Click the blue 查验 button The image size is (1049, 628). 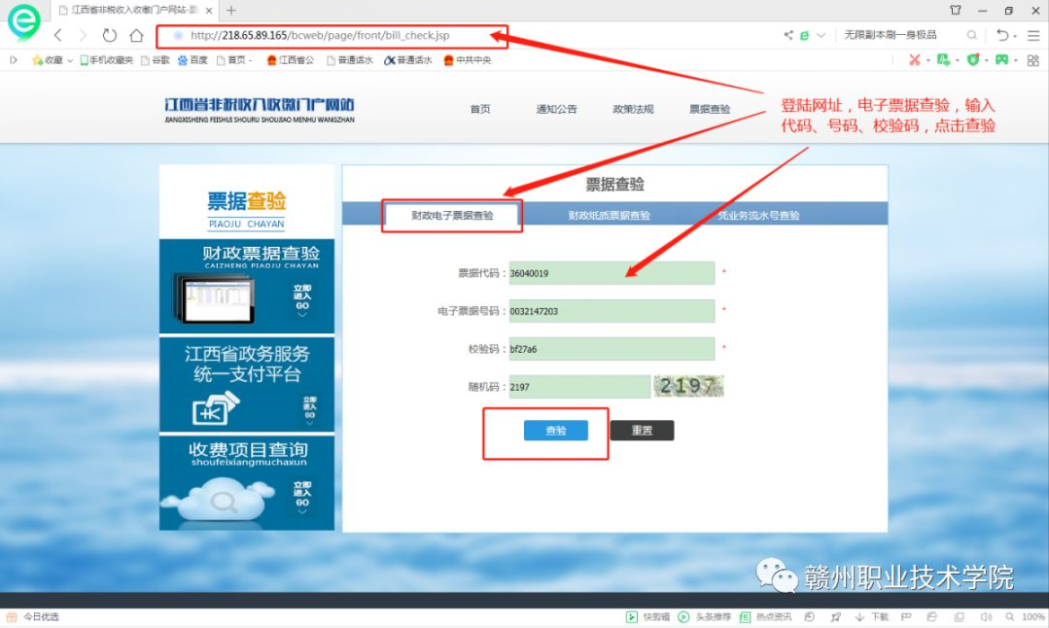555,431
